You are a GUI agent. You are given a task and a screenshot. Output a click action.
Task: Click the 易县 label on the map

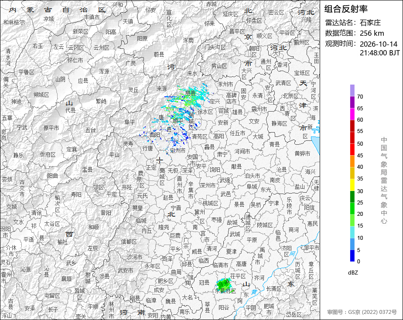tap(191, 93)
